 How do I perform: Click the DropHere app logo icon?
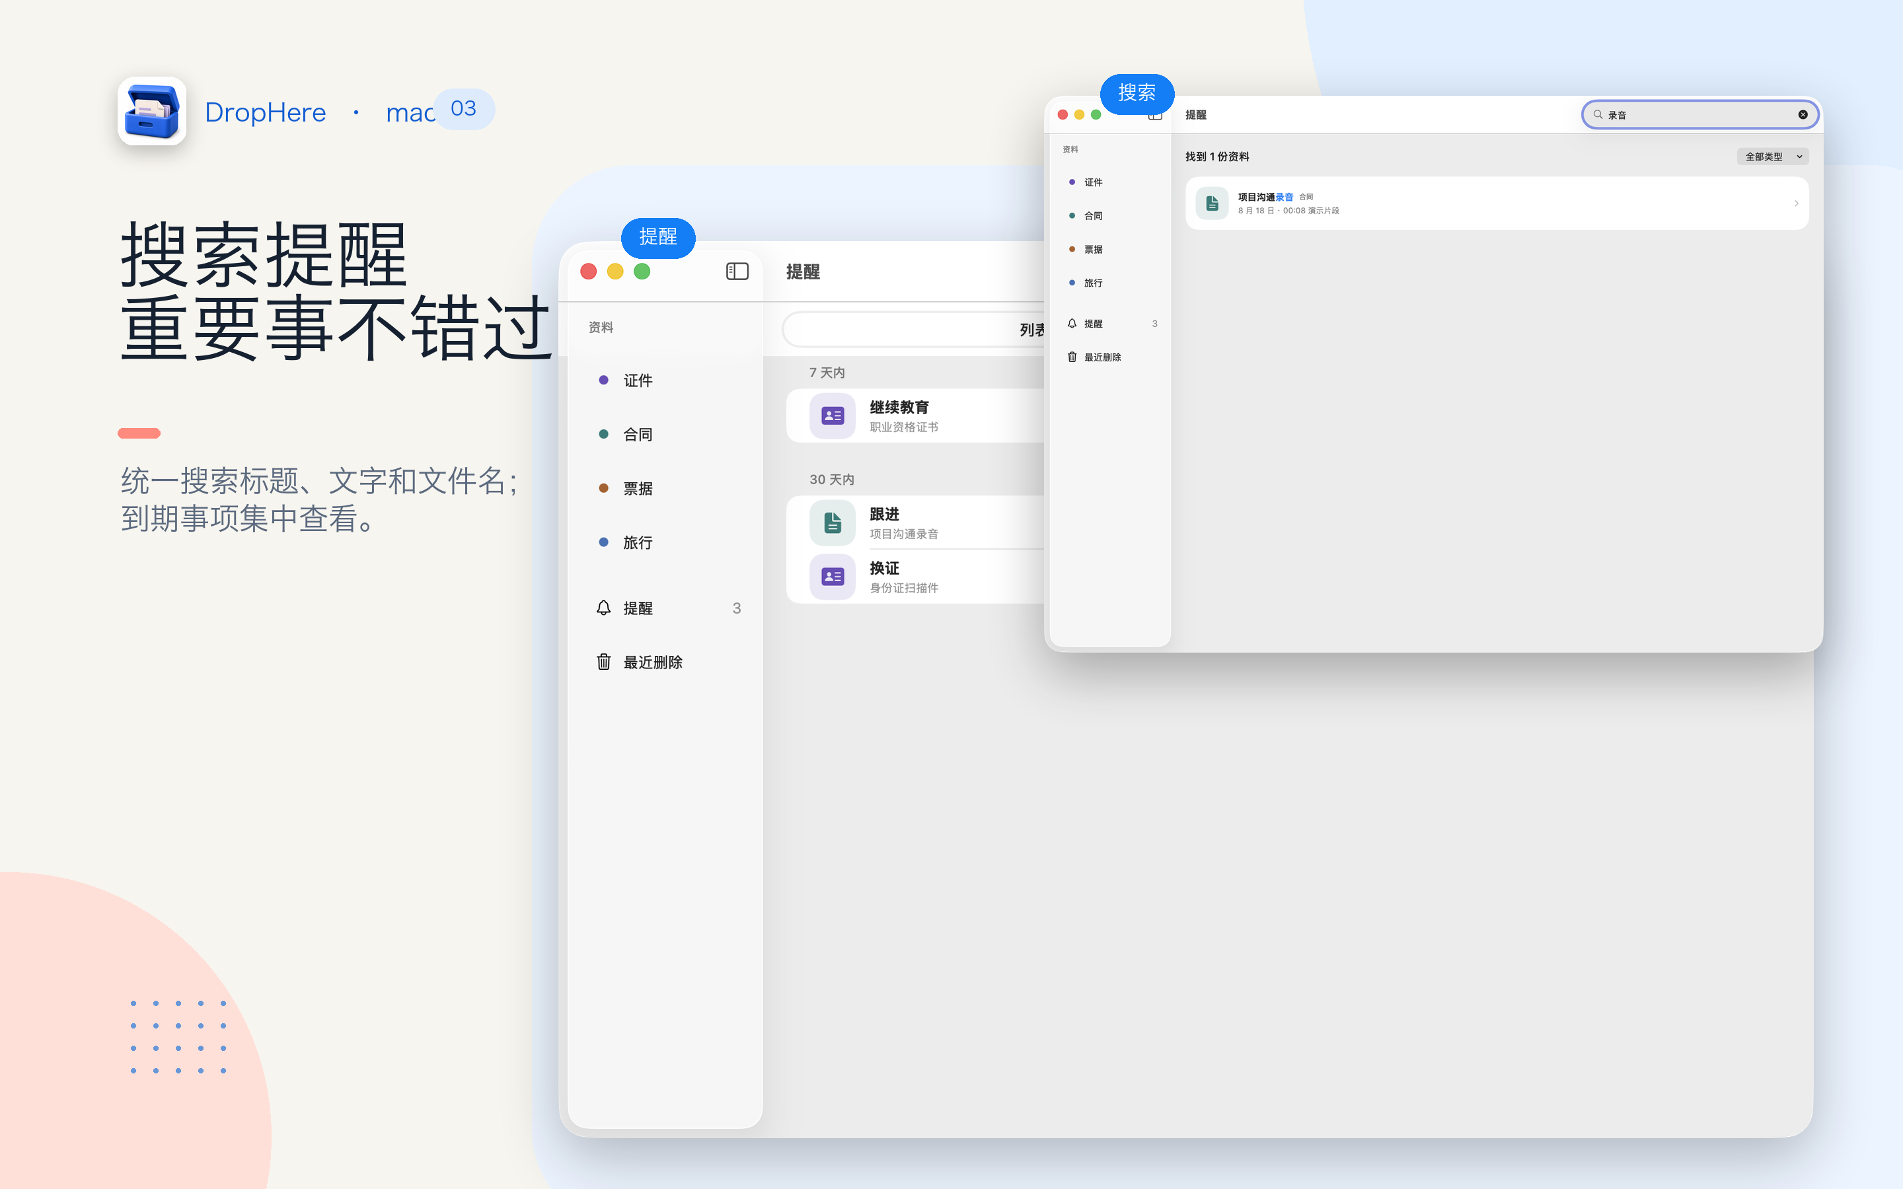pyautogui.click(x=152, y=111)
